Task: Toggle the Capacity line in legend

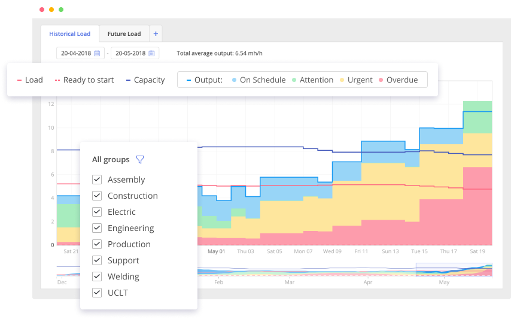Action: [x=145, y=80]
